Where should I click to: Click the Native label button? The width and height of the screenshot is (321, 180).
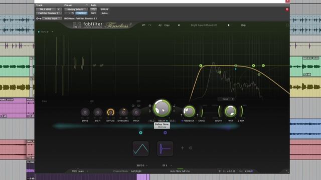click(x=104, y=13)
